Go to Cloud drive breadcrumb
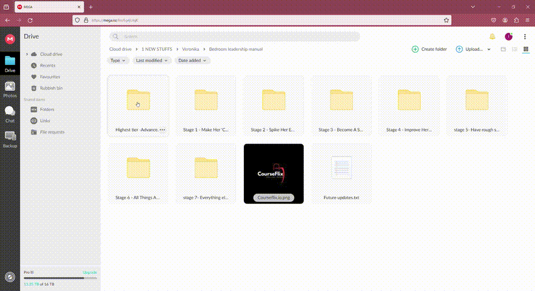Image resolution: width=535 pixels, height=291 pixels. tap(120, 49)
